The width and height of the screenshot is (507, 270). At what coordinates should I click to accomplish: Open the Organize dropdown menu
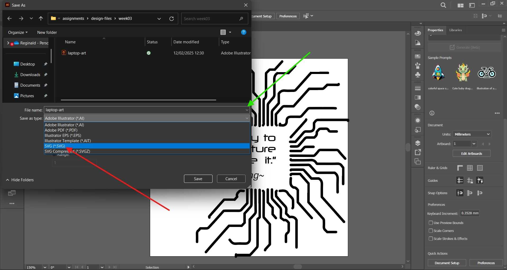coord(18,32)
